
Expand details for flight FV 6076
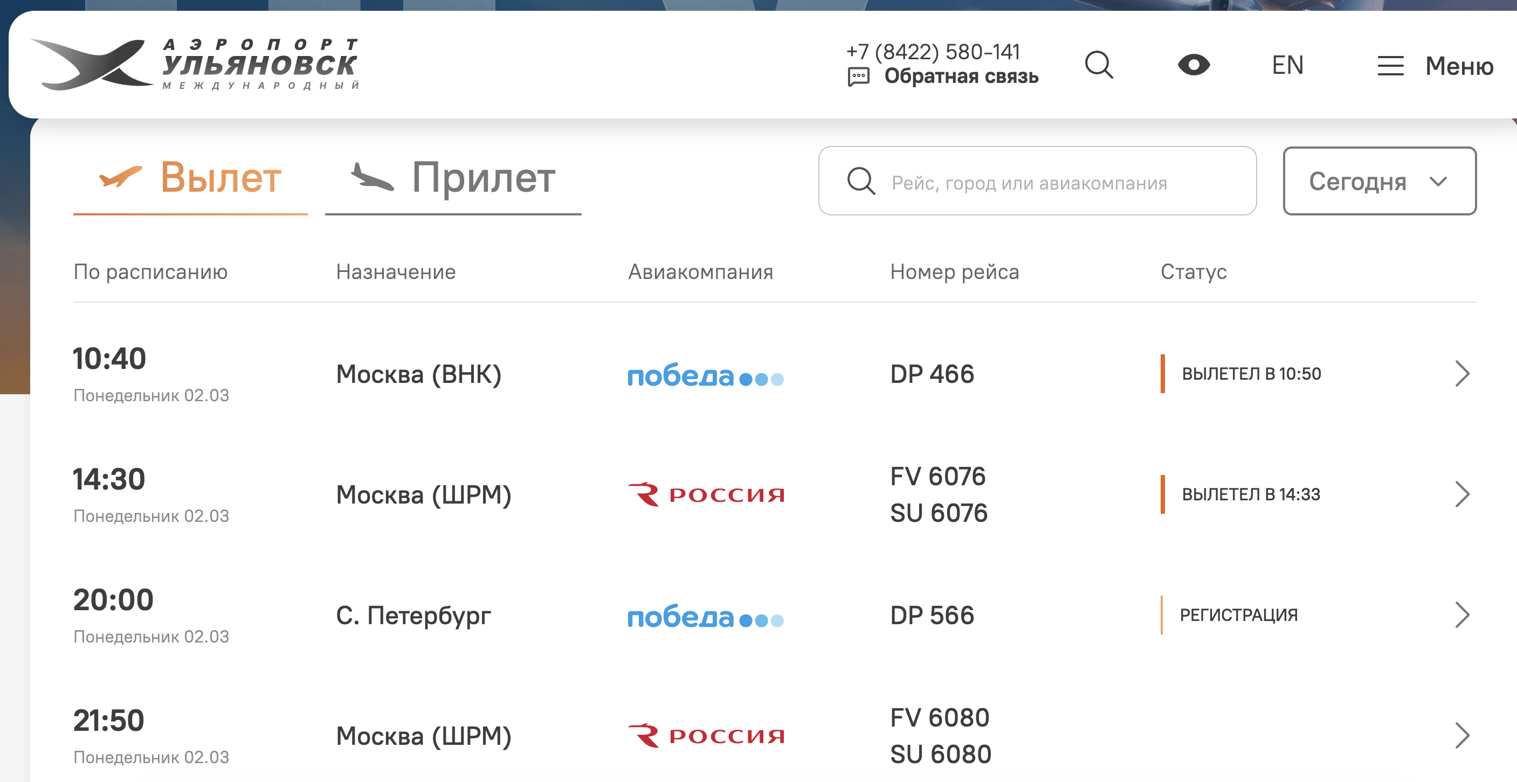tap(1461, 494)
